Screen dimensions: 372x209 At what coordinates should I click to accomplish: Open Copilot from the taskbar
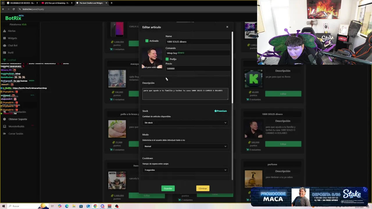tap(60, 206)
